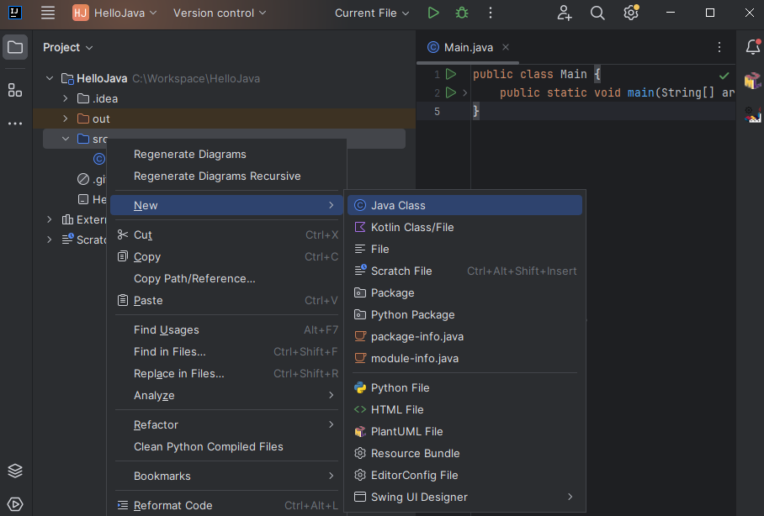The image size is (764, 516).
Task: Create a new Scratch File
Action: point(464,271)
